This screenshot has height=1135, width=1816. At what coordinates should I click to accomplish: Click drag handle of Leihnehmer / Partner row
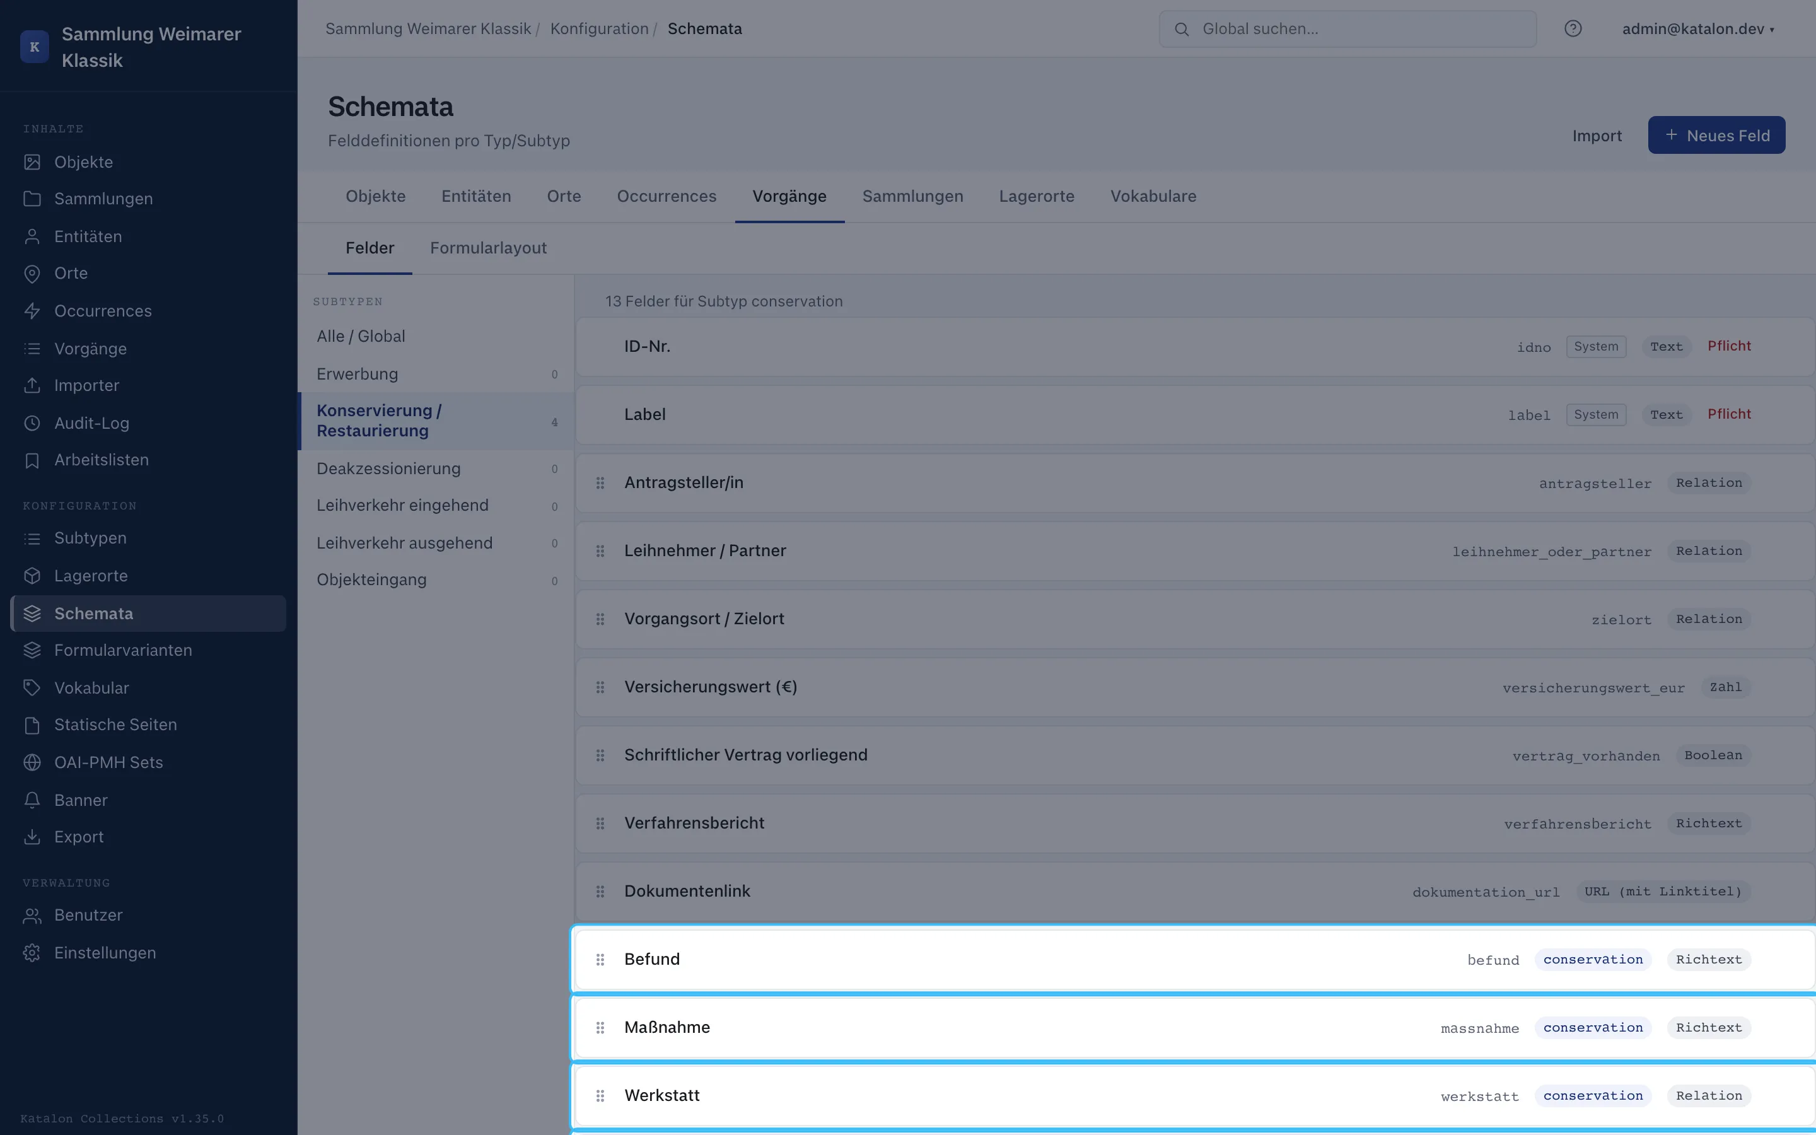pyautogui.click(x=600, y=551)
